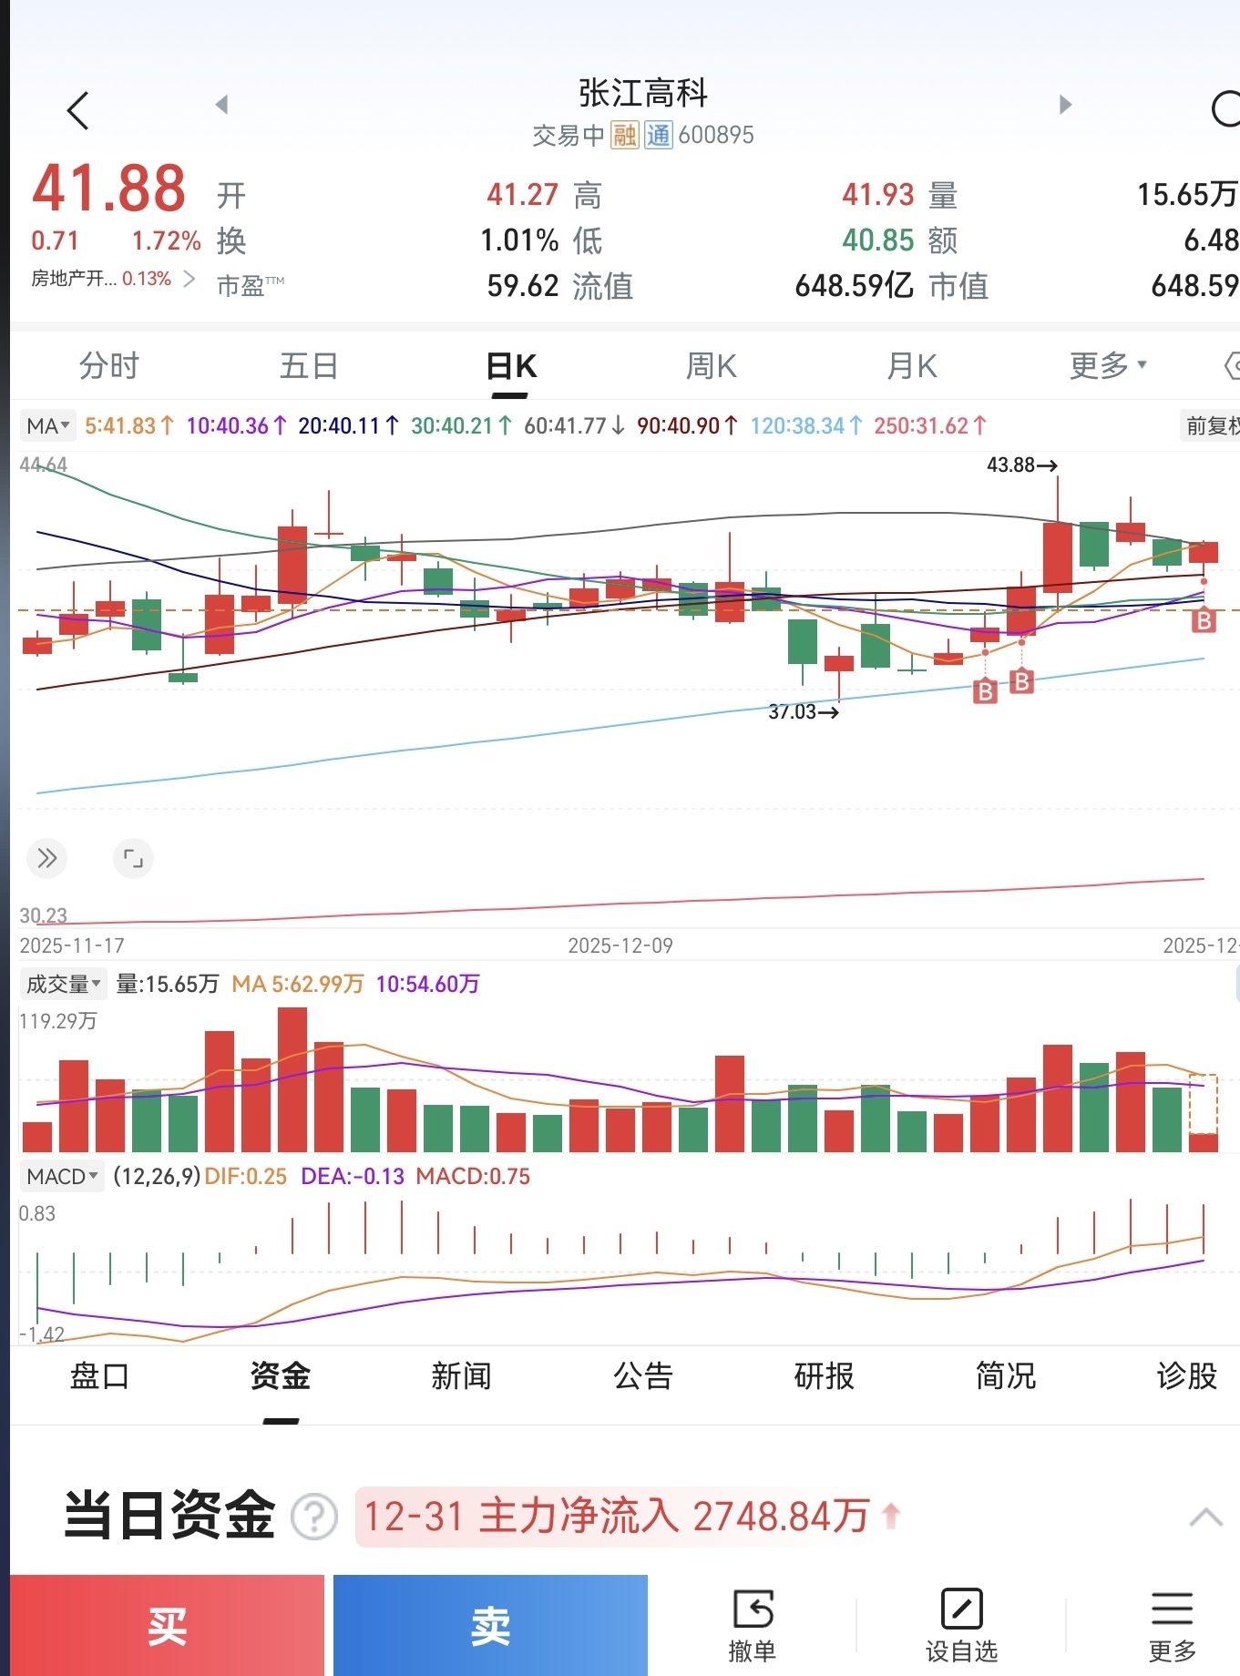The width and height of the screenshot is (1240, 1676).
Task: Tap 设自选 add to watchlist icon
Action: point(961,1626)
